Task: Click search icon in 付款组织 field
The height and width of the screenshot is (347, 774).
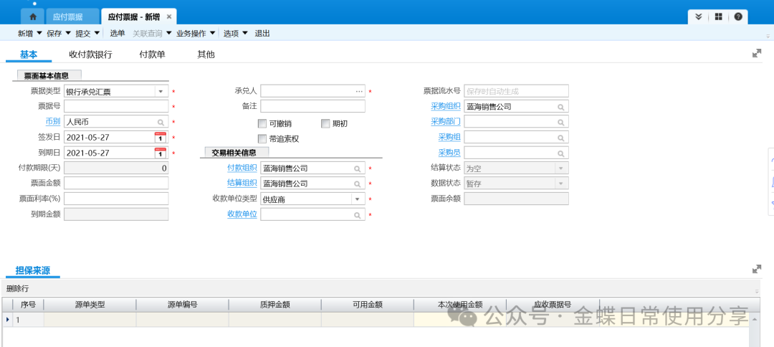Action: tap(357, 168)
